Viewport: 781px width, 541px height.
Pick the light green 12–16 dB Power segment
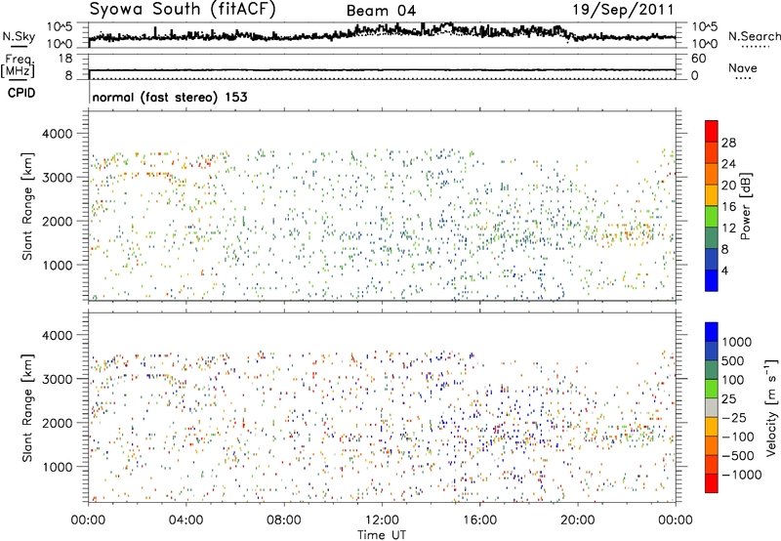(712, 217)
